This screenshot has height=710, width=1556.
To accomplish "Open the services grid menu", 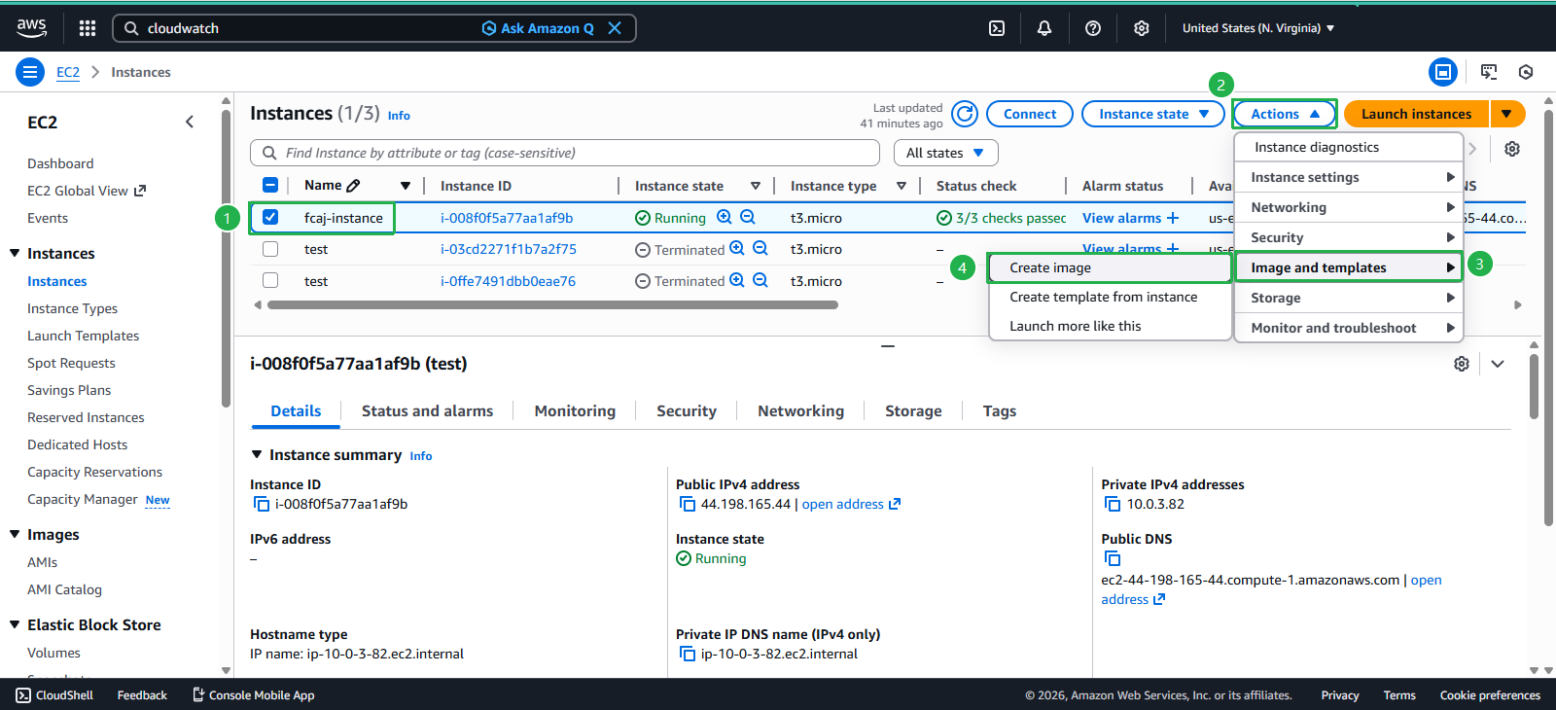I will pos(88,28).
